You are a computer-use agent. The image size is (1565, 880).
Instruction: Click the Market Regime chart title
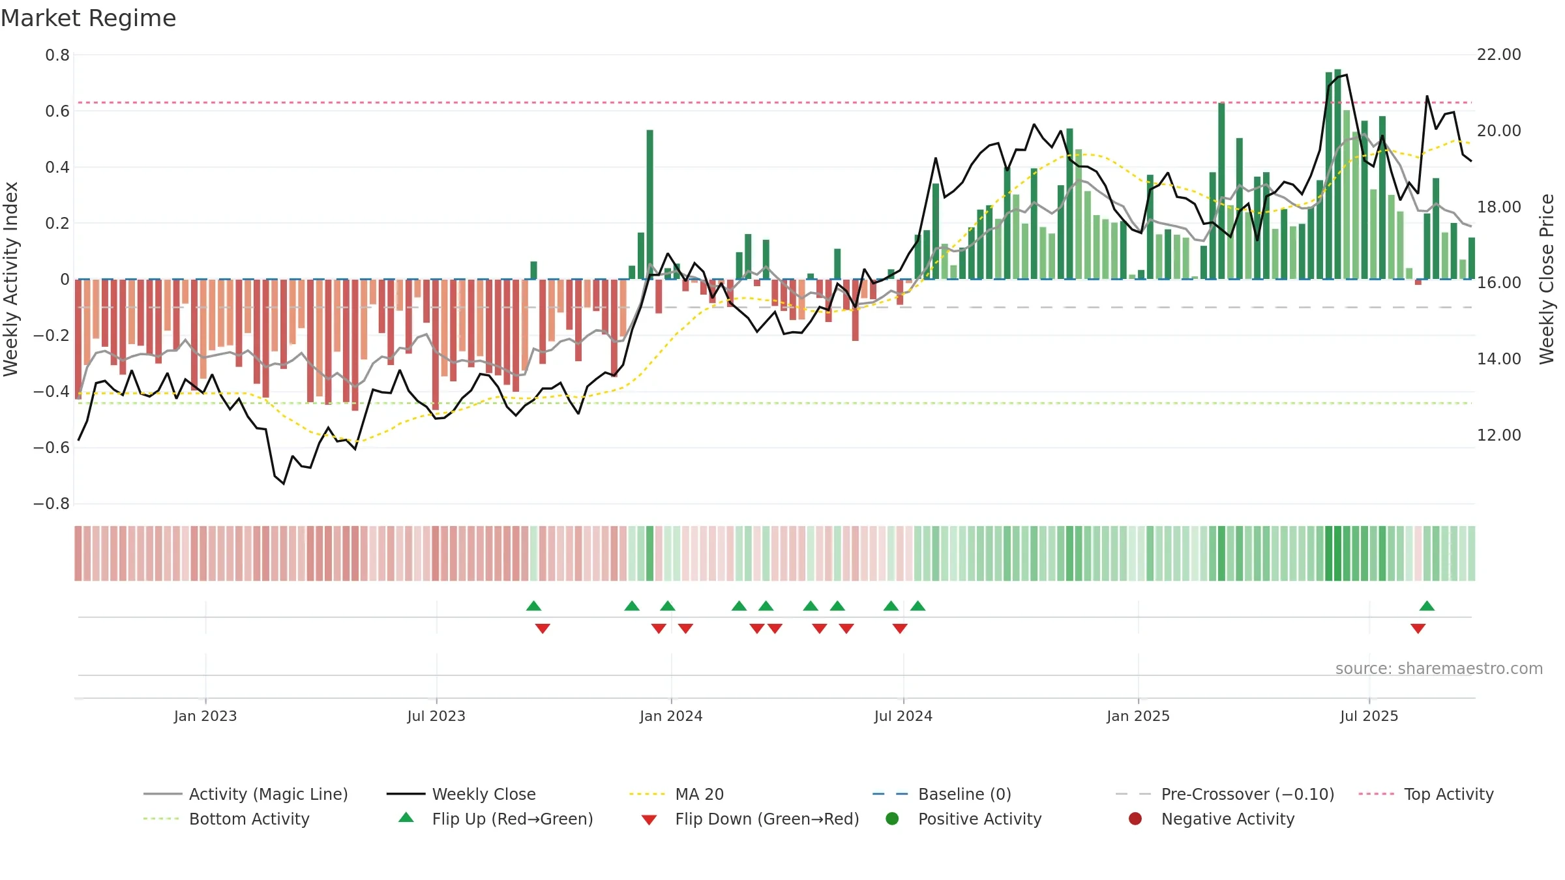point(88,18)
